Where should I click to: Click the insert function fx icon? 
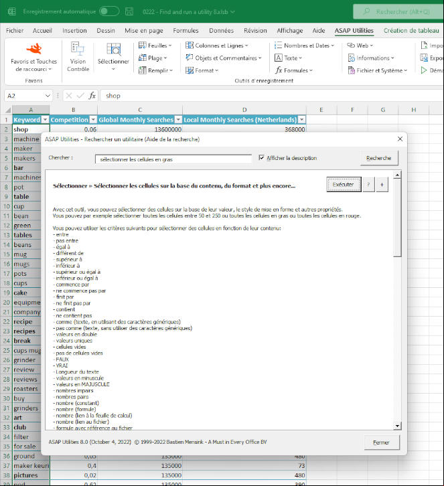pyautogui.click(x=92, y=96)
